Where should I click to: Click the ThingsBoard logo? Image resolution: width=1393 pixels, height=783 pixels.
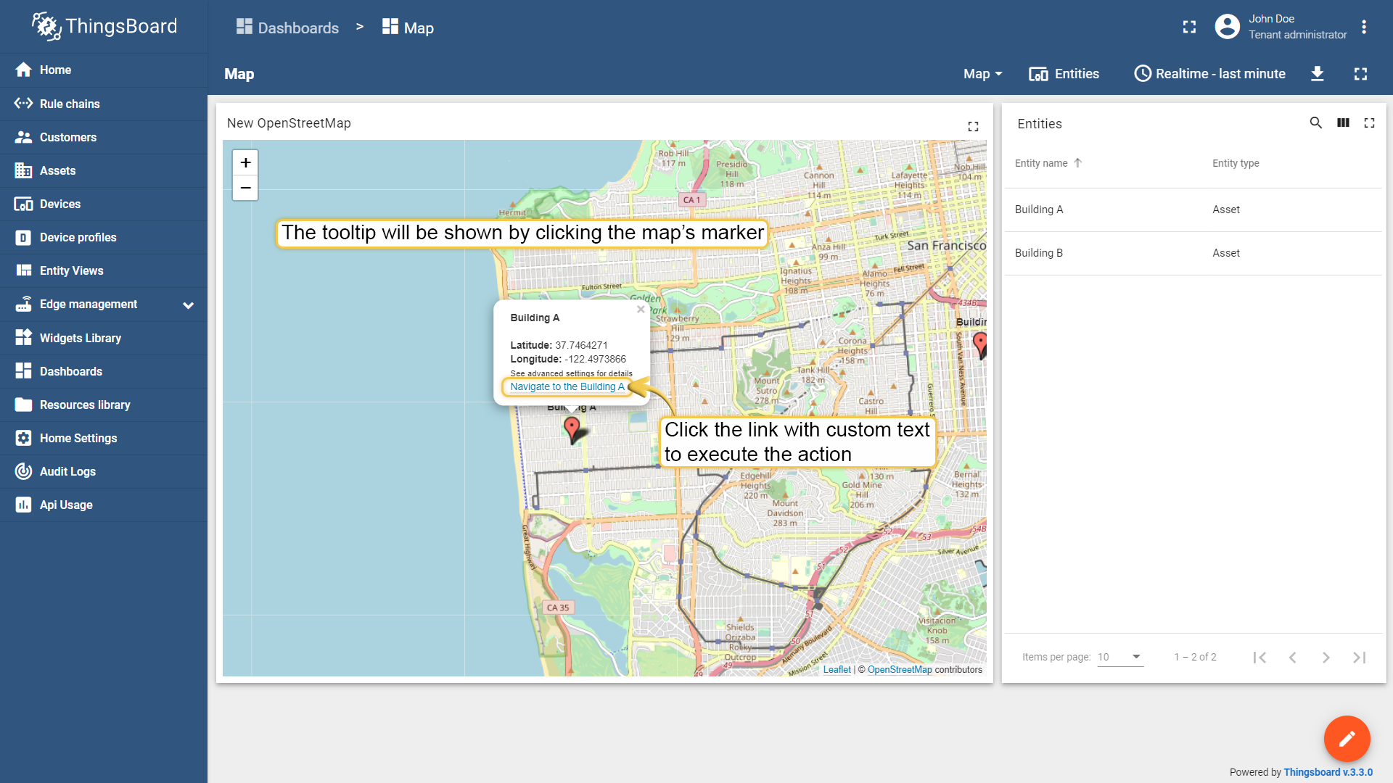point(104,27)
